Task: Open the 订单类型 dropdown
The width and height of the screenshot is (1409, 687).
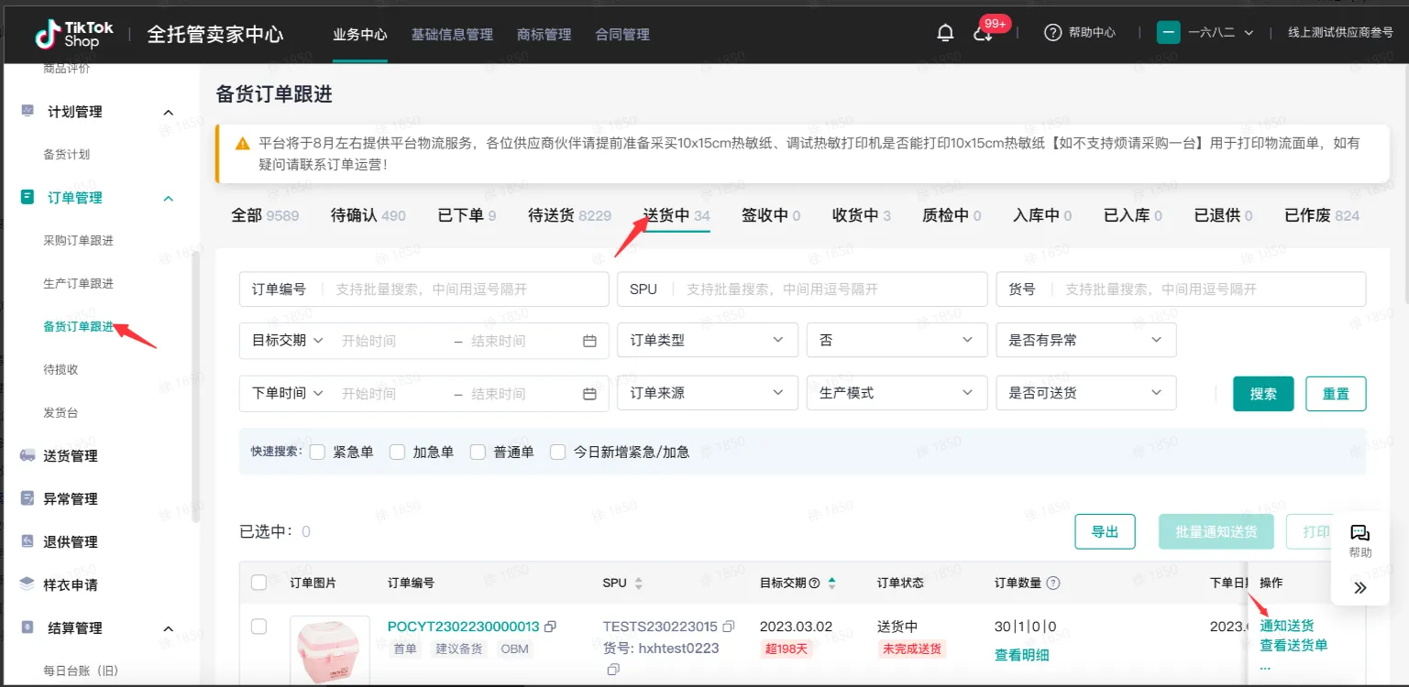Action: pyautogui.click(x=708, y=340)
